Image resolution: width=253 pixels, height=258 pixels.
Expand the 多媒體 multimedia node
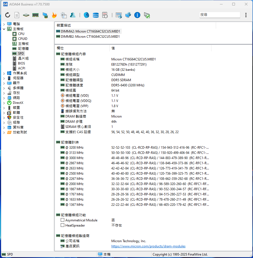click(x=4, y=88)
